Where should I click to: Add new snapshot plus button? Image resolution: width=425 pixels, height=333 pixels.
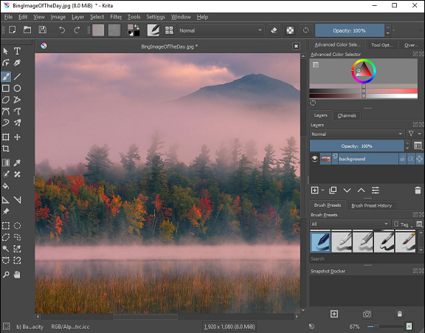pyautogui.click(x=334, y=314)
